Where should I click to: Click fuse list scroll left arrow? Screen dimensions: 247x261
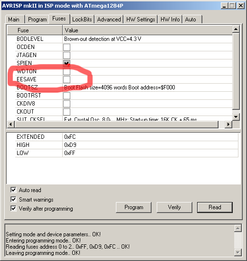[x=11, y=125]
